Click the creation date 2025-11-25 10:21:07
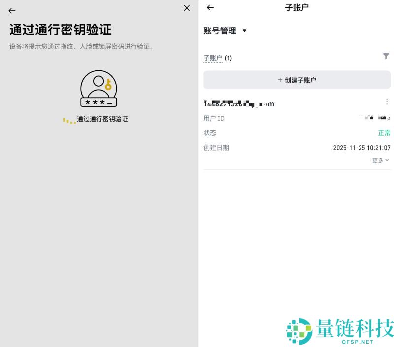The width and height of the screenshot is (394, 347). coord(362,148)
